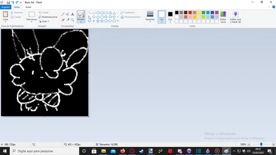The height and width of the screenshot is (155, 276).
Task: Open the Pincéis brushes dropdown arrow
Action: coord(81,22)
